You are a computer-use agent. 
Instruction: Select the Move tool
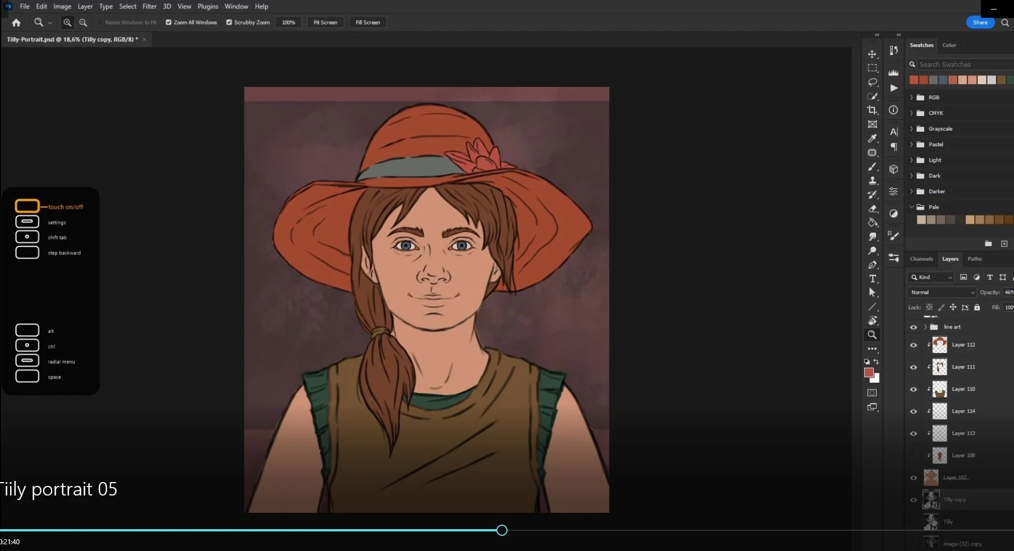(872, 54)
